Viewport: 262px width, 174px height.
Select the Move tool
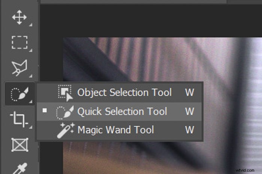tap(19, 17)
